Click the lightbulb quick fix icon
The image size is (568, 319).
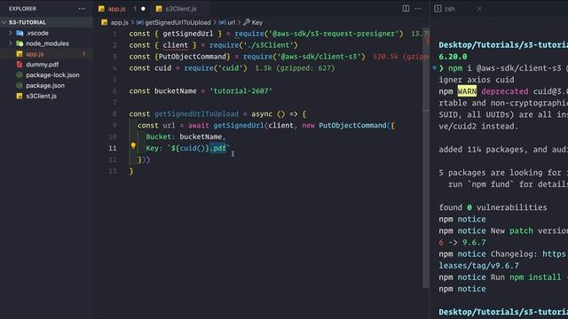(133, 145)
